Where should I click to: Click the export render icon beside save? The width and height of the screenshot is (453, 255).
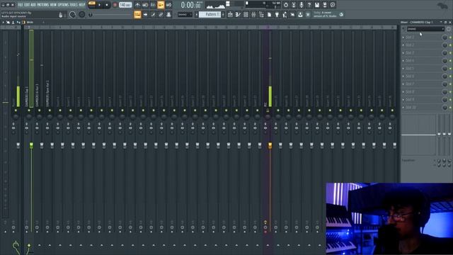[325, 5]
